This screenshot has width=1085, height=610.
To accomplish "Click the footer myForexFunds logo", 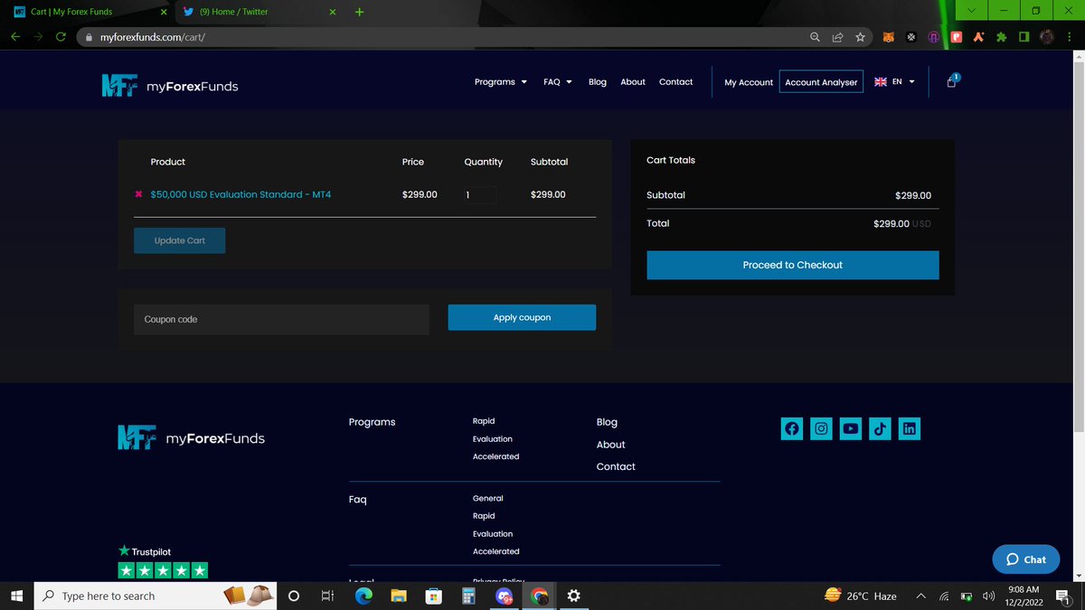I will pos(191,437).
